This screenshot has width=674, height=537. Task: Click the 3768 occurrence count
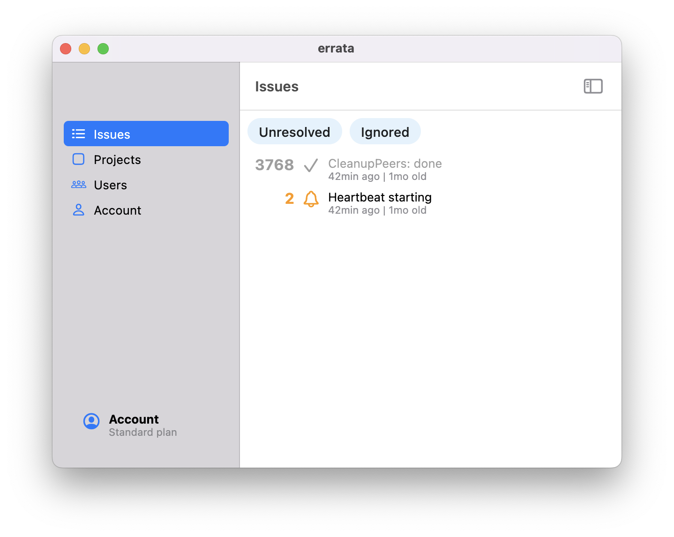274,164
